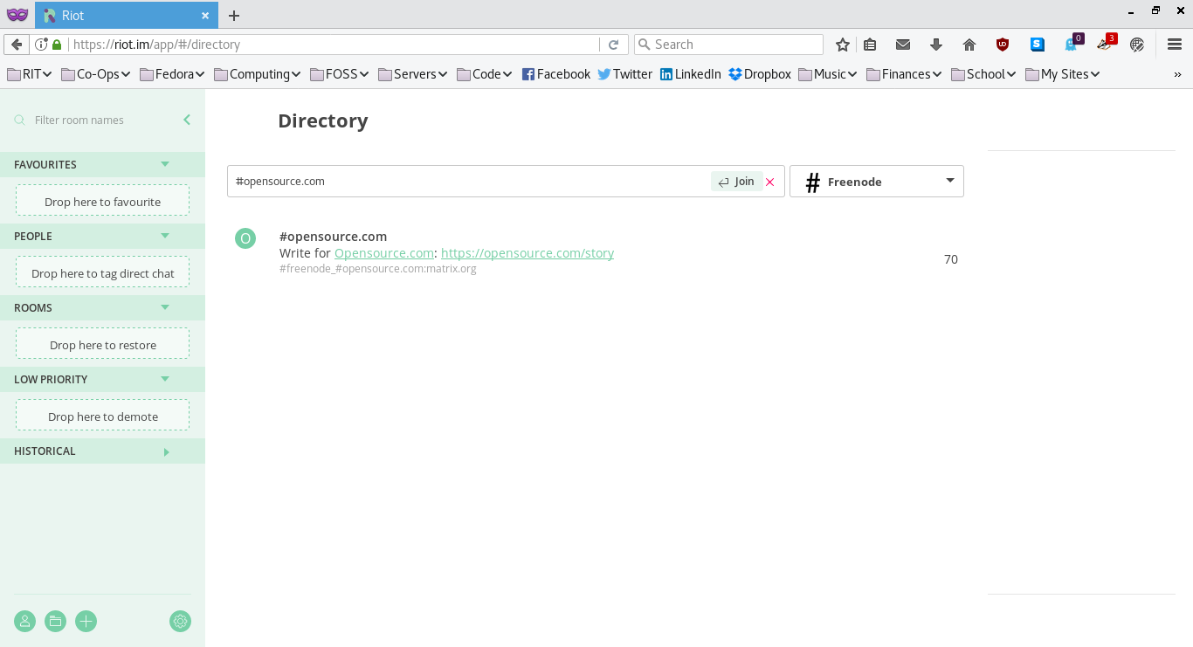Open the Freenode network dropdown
This screenshot has height=647, width=1193.
coord(877,182)
